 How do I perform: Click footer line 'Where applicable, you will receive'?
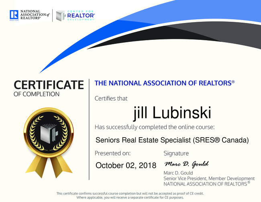pos(130,198)
